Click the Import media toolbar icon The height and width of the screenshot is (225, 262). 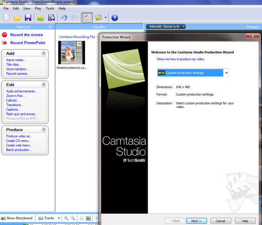41,17
